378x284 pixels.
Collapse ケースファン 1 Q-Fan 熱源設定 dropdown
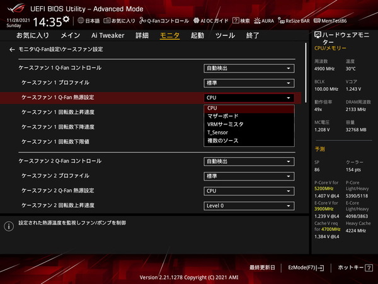point(249,98)
